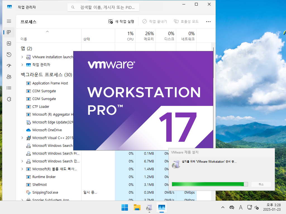Click the VMware installer progress bar
The image size is (286, 214).
(x=210, y=184)
